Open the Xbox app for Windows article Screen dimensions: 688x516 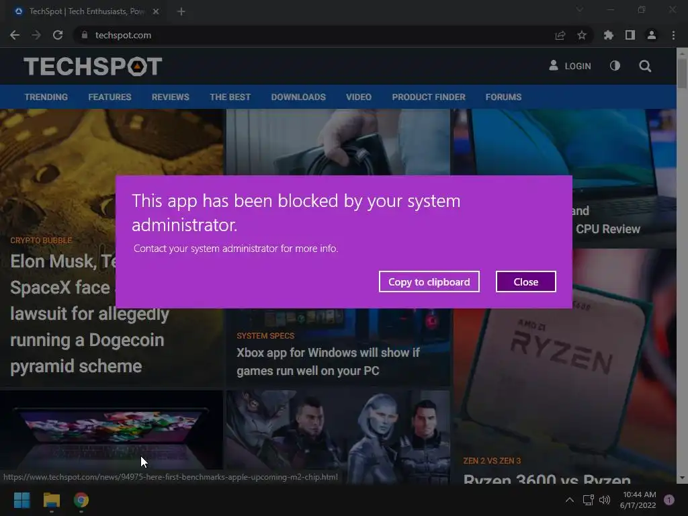click(x=328, y=361)
